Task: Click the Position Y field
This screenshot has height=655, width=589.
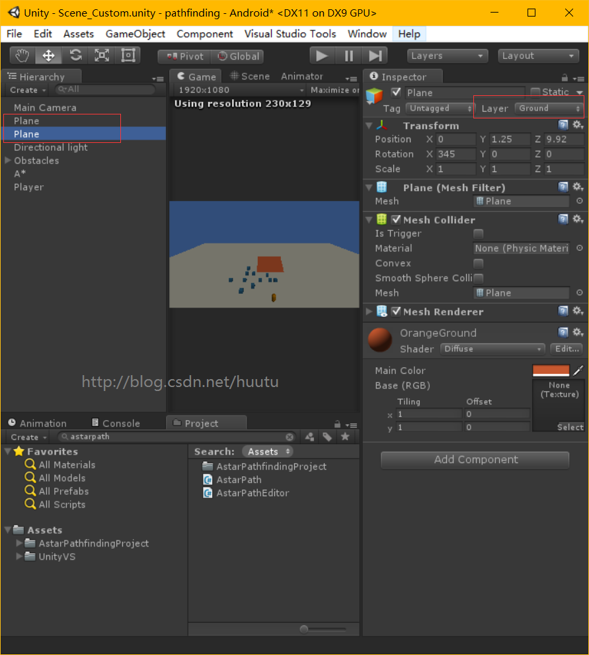Action: pyautogui.click(x=510, y=139)
